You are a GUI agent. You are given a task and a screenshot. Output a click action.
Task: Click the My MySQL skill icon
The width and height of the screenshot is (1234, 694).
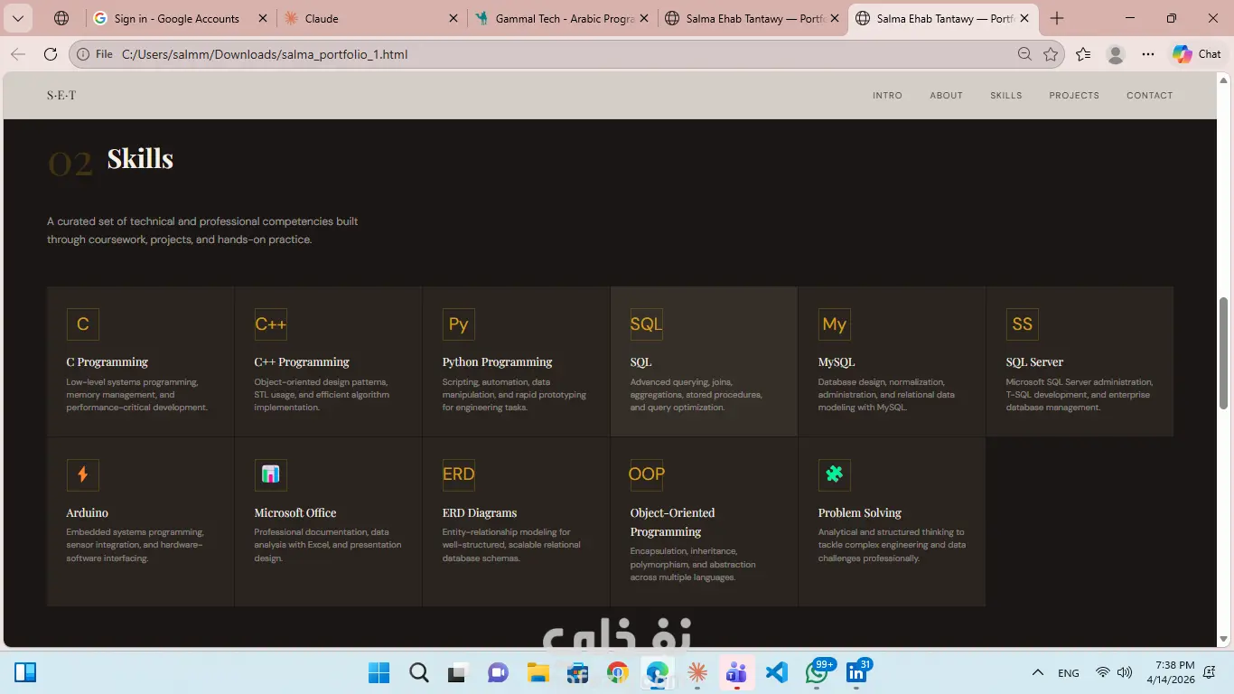pos(835,324)
